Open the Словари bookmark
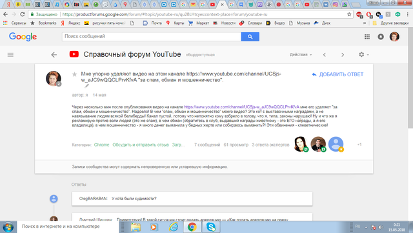Image resolution: width=413 pixels, height=233 pixels. pos(250,23)
